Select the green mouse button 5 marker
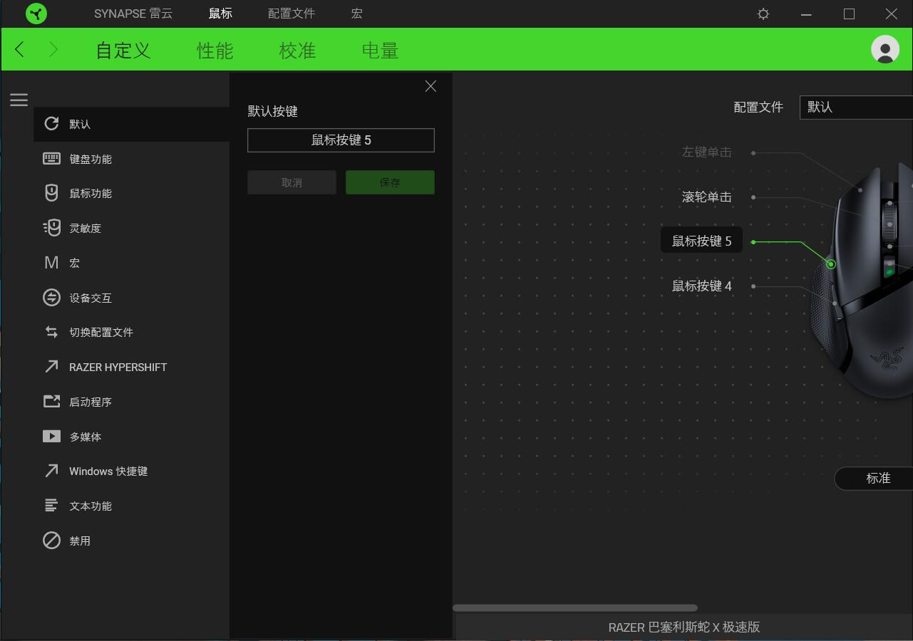The width and height of the screenshot is (913, 641). [830, 264]
